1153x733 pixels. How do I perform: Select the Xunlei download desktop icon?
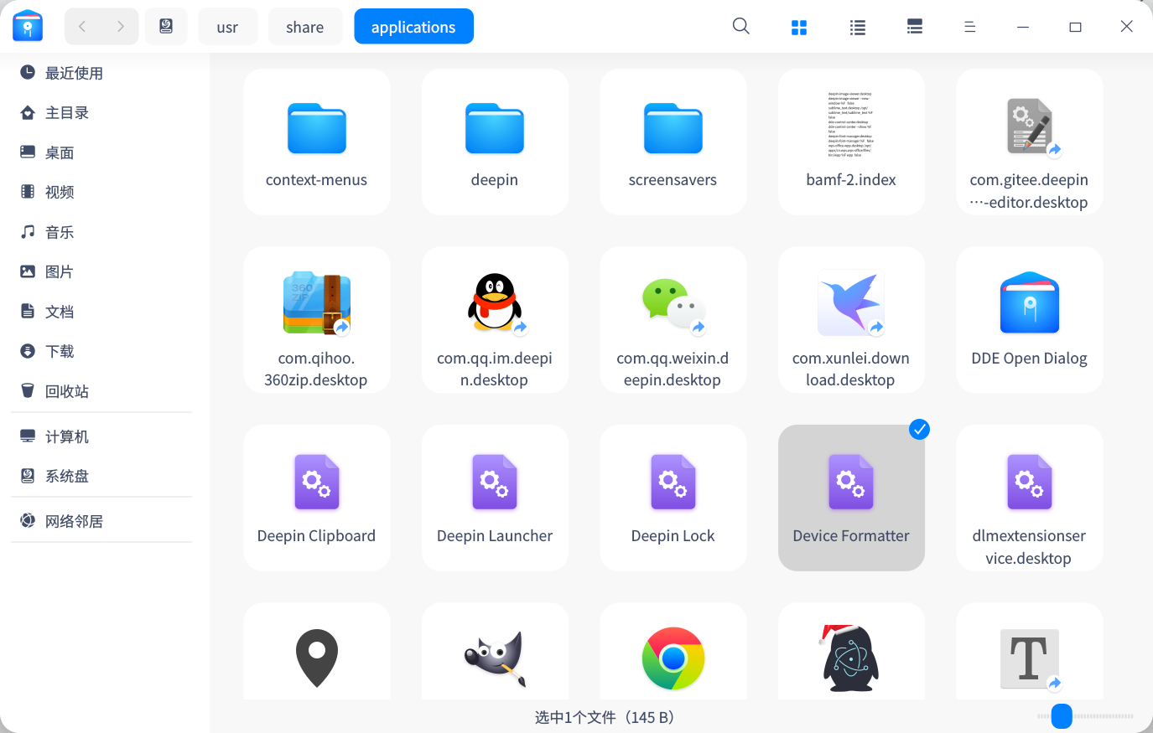tap(851, 303)
